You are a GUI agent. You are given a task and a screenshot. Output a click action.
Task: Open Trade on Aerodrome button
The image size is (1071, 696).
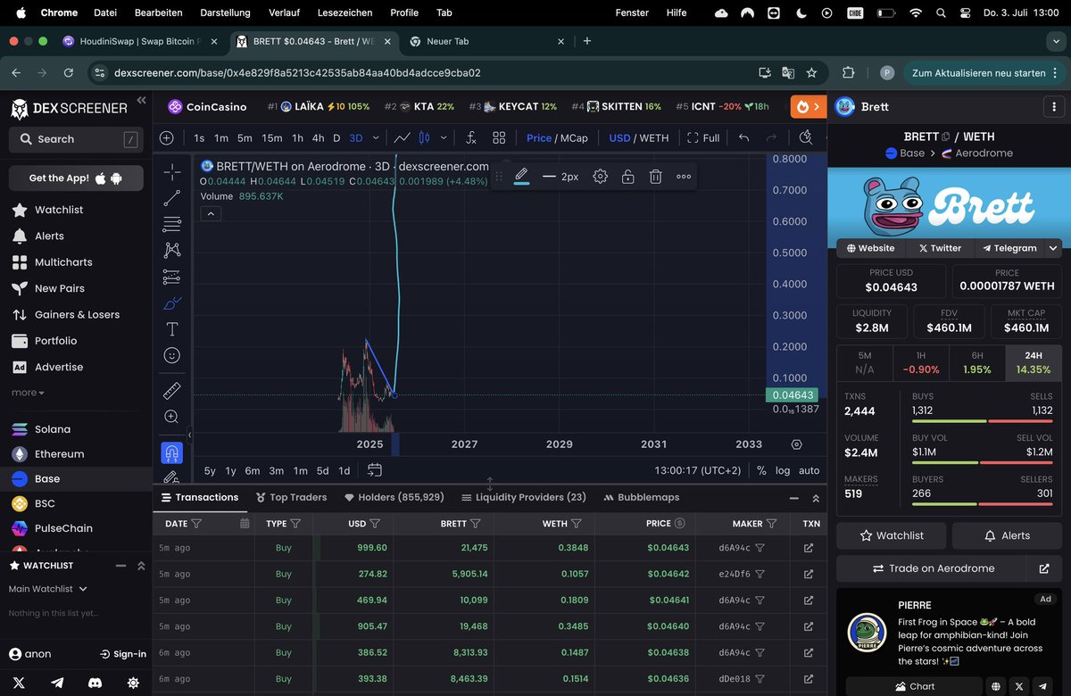click(x=932, y=568)
